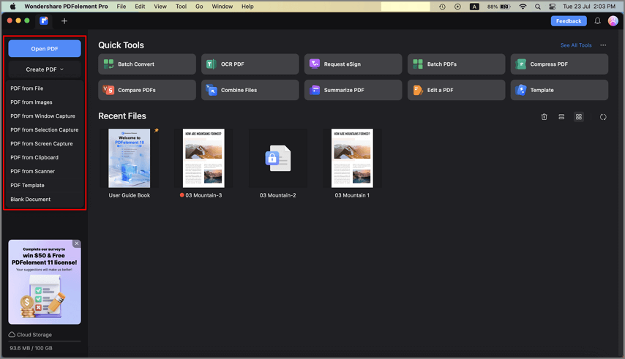Switch Recent Files to list view
625x359 pixels.
pos(561,116)
